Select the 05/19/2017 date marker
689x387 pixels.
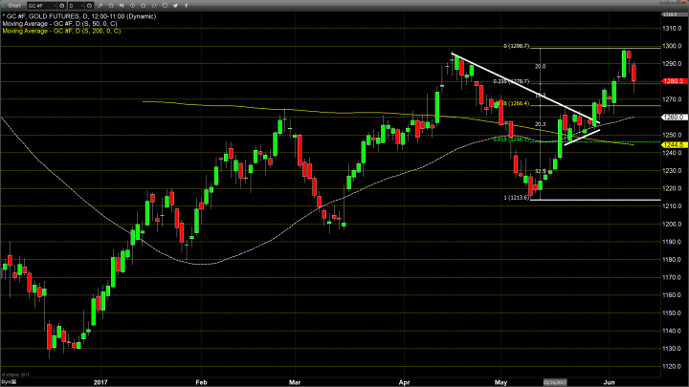(x=555, y=382)
